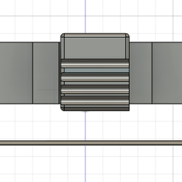Select the bottom knurled ridge of the knob

95,100
